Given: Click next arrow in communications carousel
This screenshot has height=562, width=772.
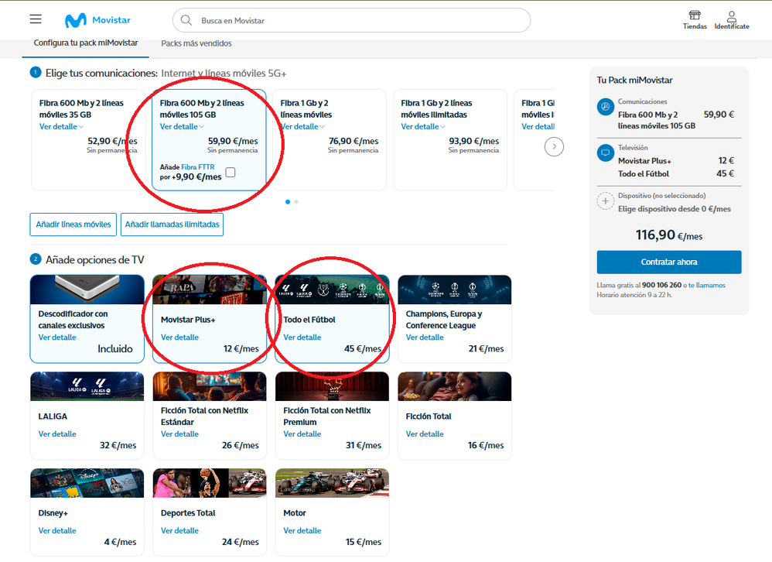Looking at the screenshot, I should (x=554, y=146).
